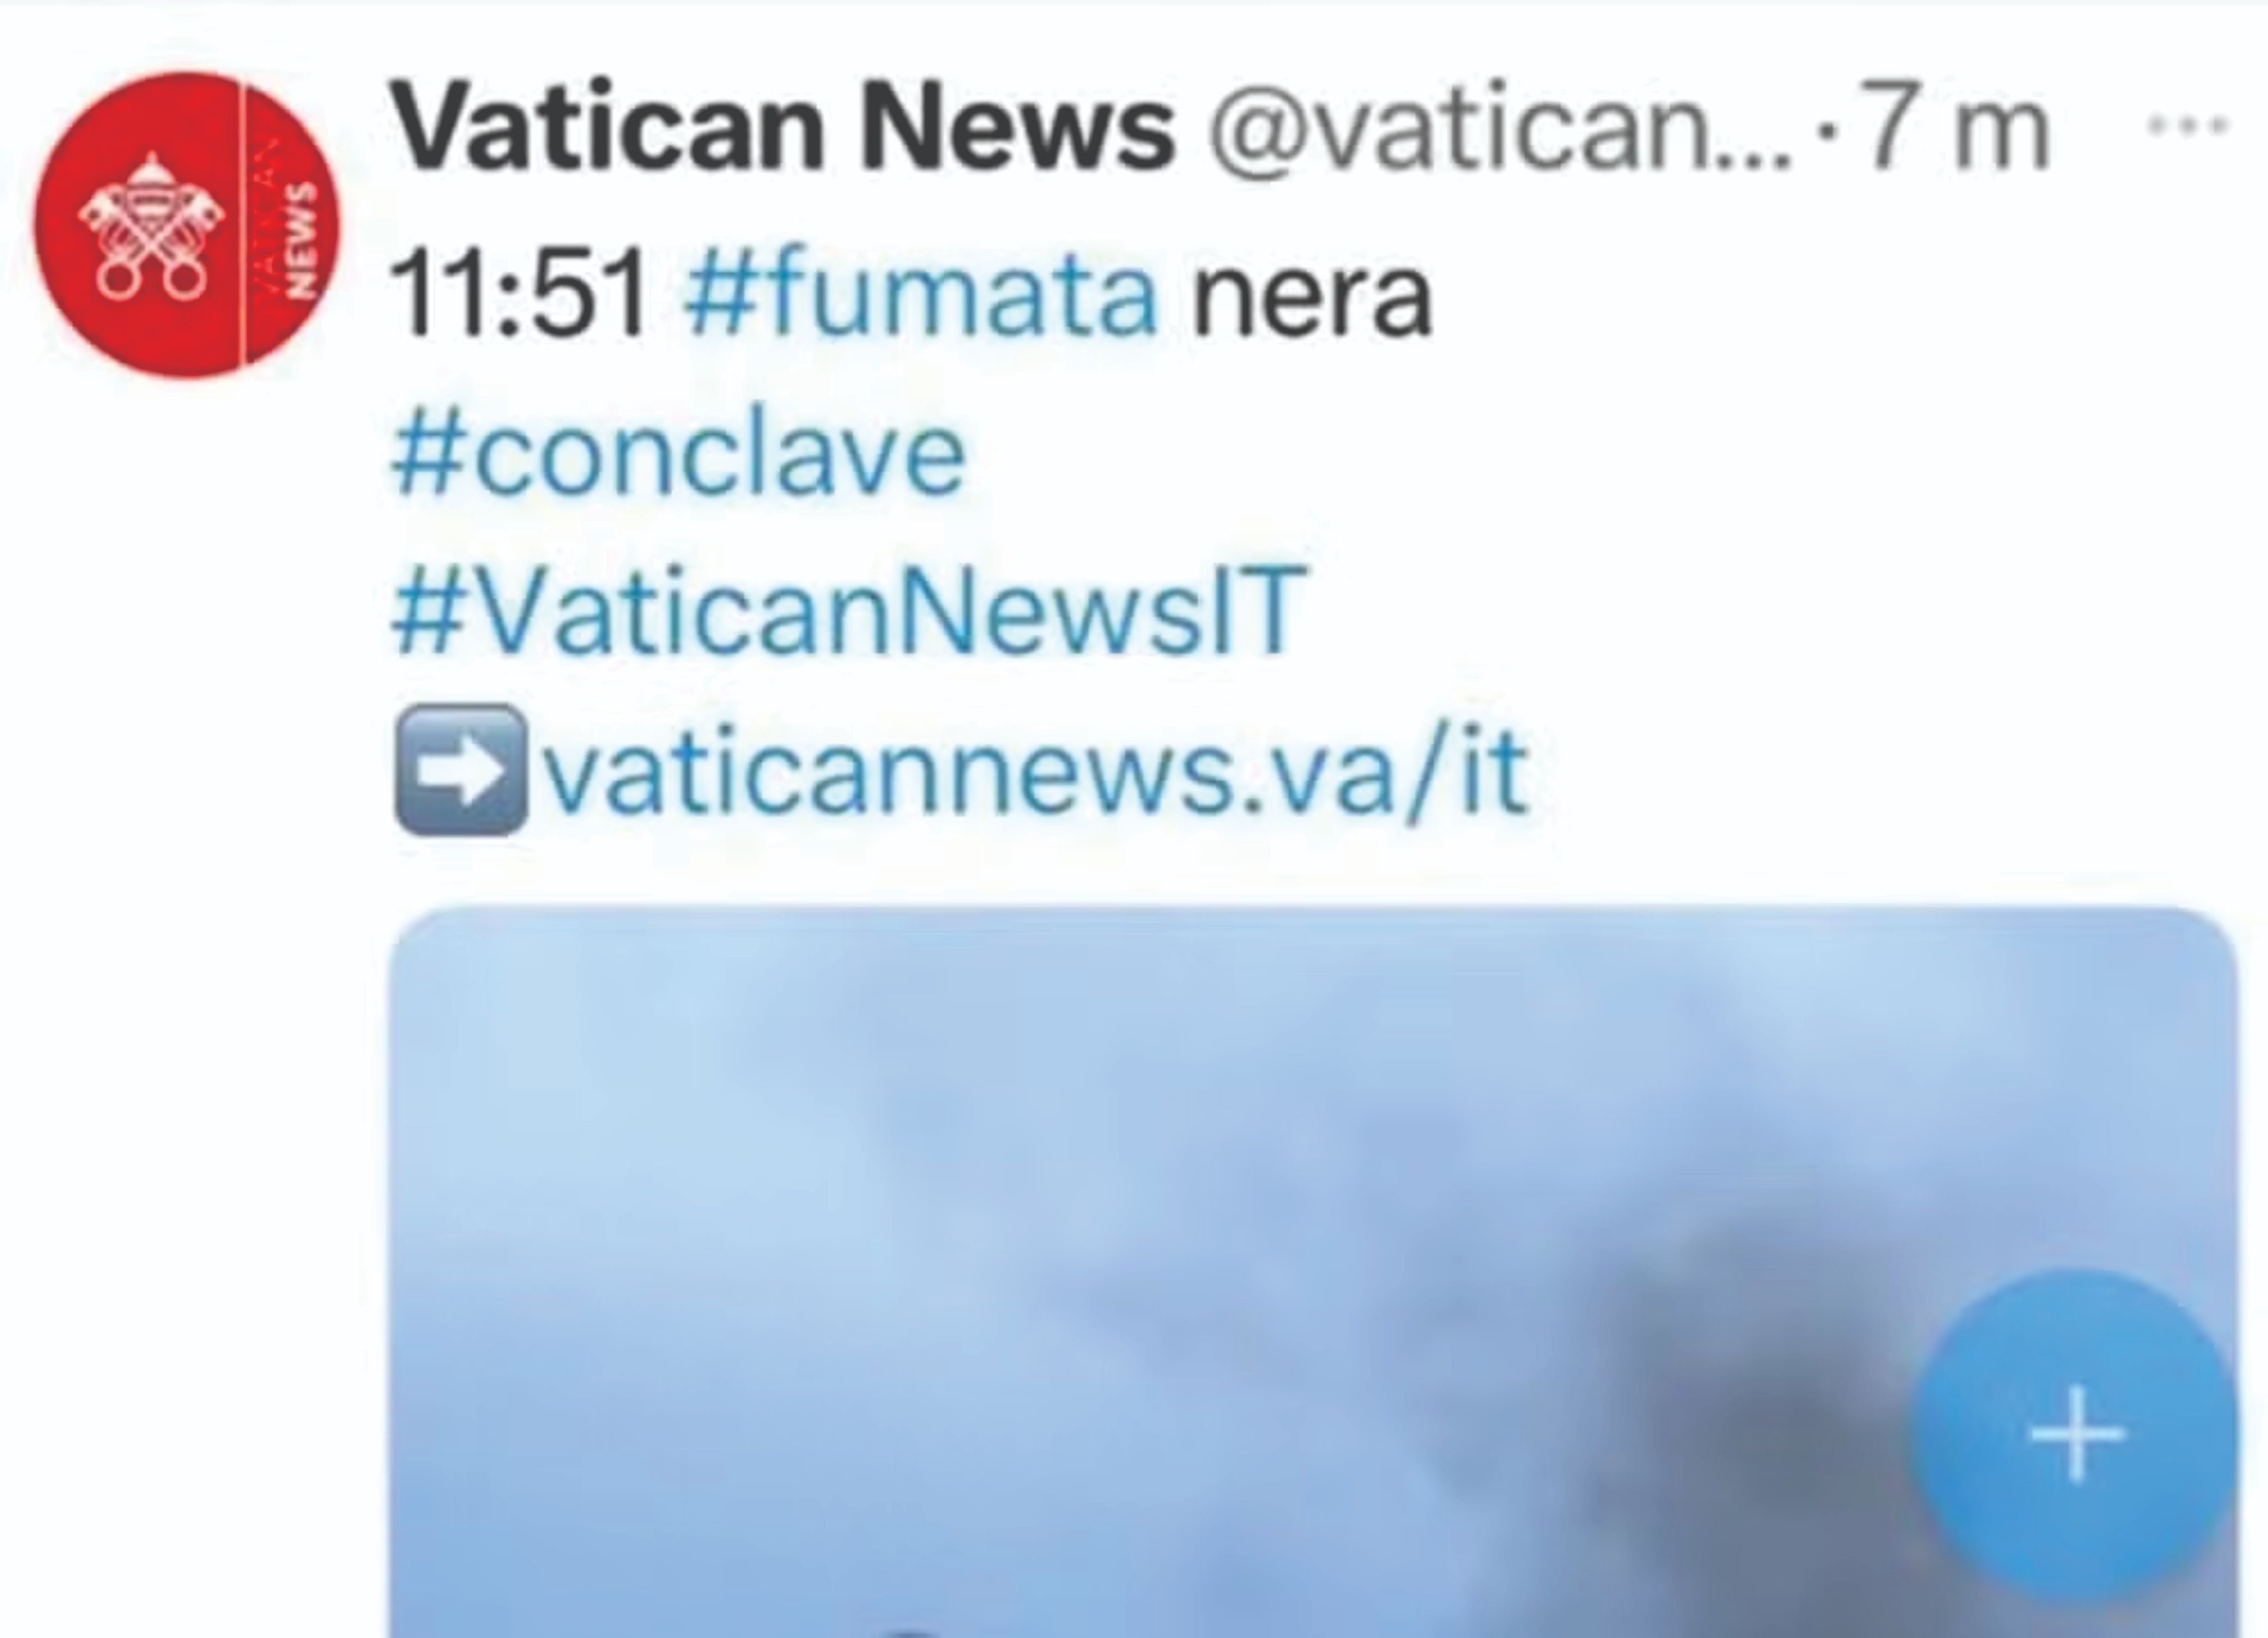Screen dimensions: 2268x1638
Task: Open the Vatican News display name
Action: pos(783,128)
